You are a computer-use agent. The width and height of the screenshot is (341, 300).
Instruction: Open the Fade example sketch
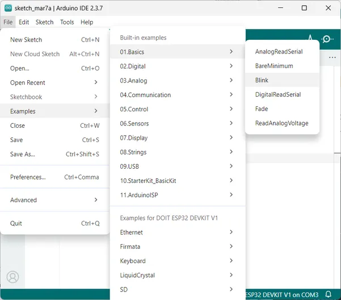click(283, 109)
